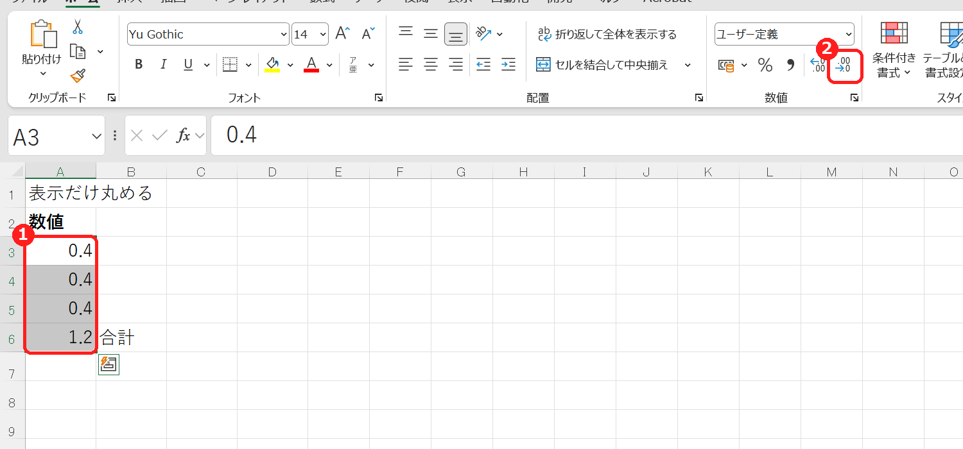Click the Name Box showing A3
Screen dimensions: 963x449
49,136
